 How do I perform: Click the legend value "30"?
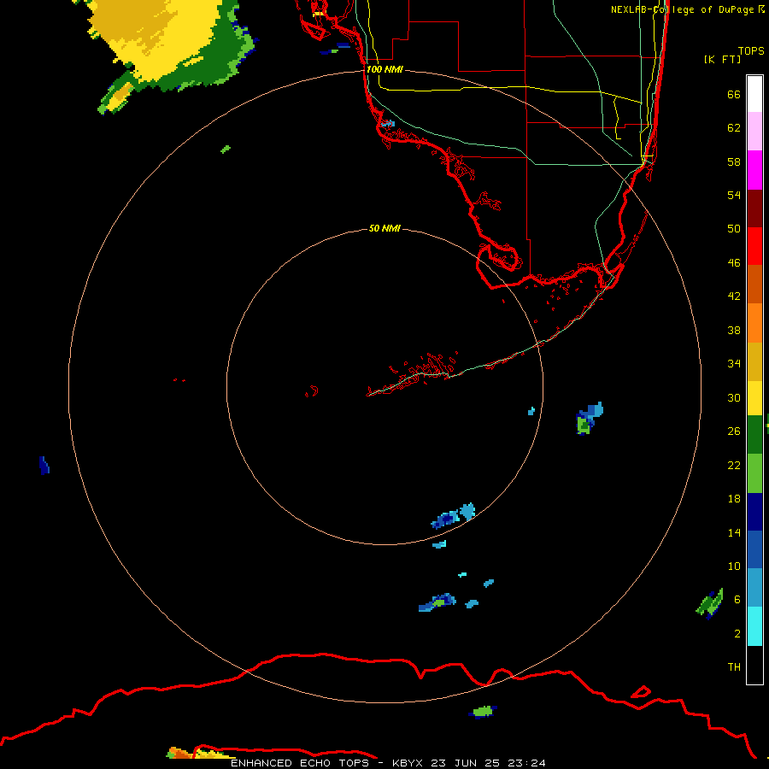734,397
